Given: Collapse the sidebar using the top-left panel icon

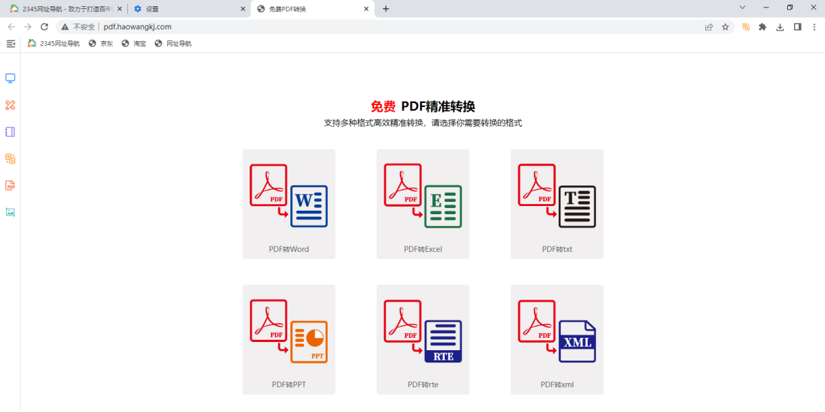Looking at the screenshot, I should coord(10,43).
